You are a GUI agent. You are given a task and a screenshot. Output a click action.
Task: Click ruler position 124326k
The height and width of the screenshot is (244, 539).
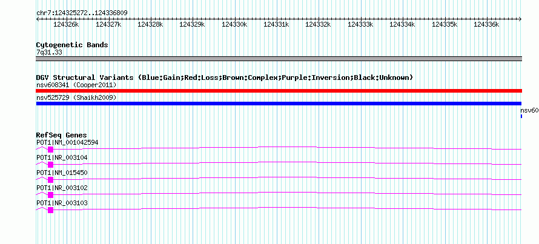(x=67, y=24)
